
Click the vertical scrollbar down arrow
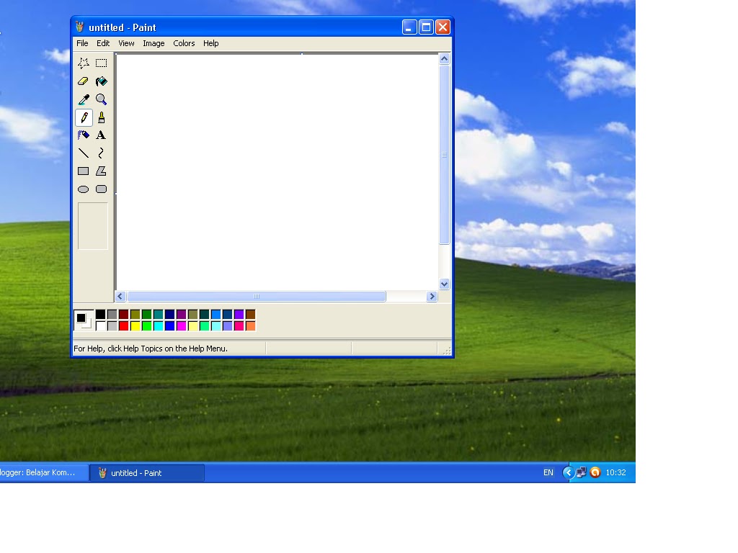[444, 284]
